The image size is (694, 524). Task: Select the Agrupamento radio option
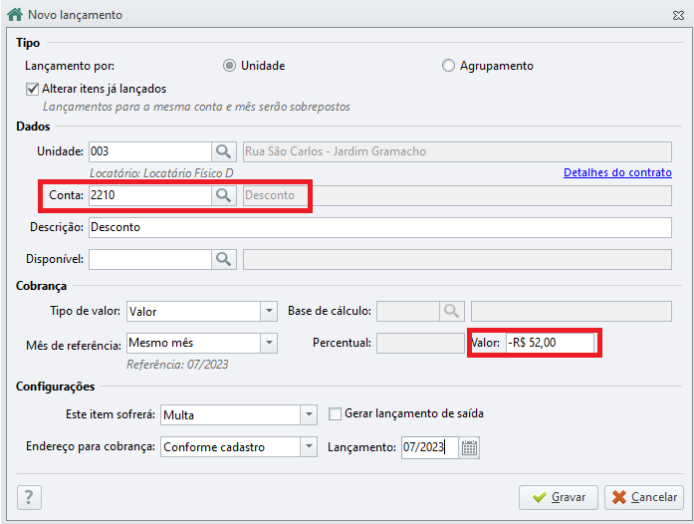point(448,66)
